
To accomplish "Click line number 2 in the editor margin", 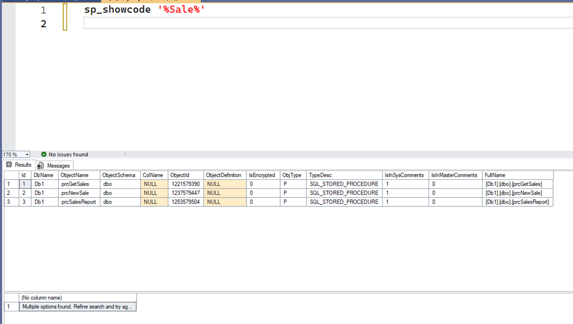I will coord(43,23).
